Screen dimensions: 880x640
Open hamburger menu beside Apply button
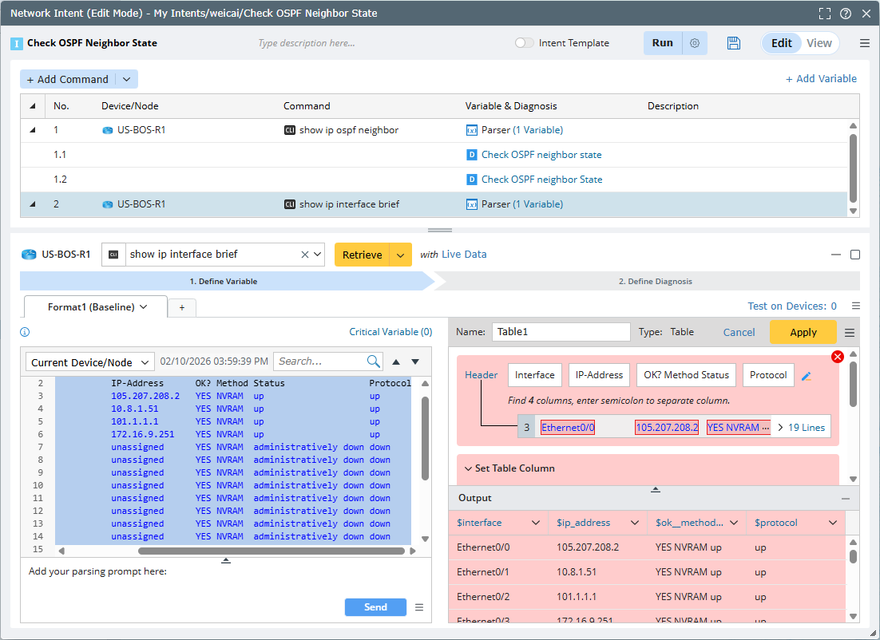click(x=850, y=333)
